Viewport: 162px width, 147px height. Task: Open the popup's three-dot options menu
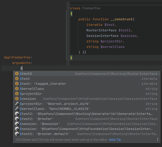(158, 140)
